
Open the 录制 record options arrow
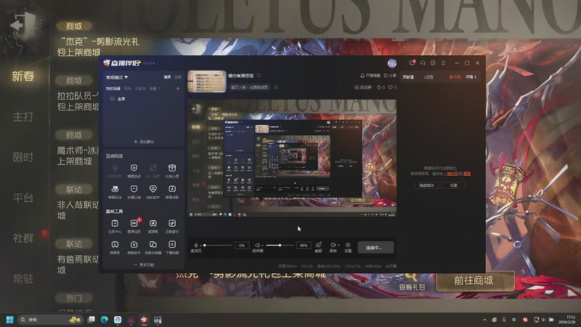[x=338, y=246]
